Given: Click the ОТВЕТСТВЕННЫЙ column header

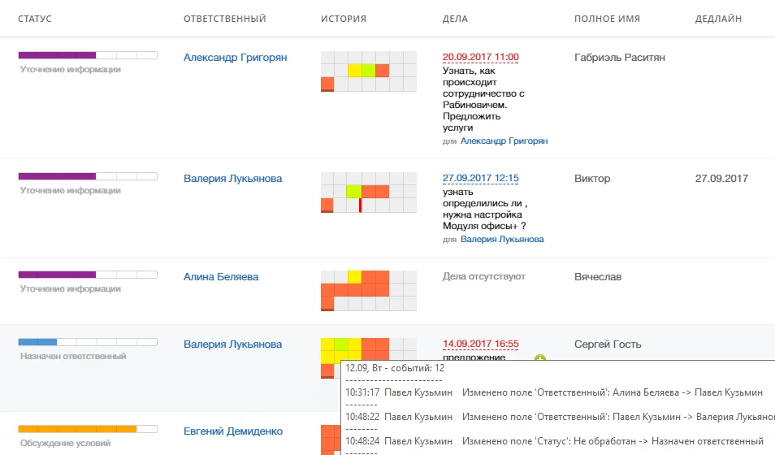Looking at the screenshot, I should (x=224, y=19).
